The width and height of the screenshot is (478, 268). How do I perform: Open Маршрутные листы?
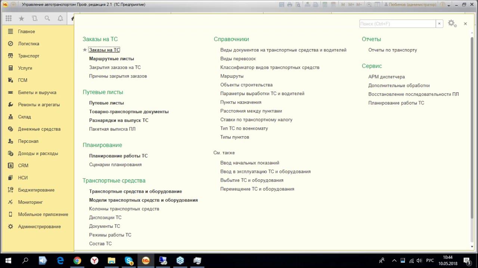point(112,59)
